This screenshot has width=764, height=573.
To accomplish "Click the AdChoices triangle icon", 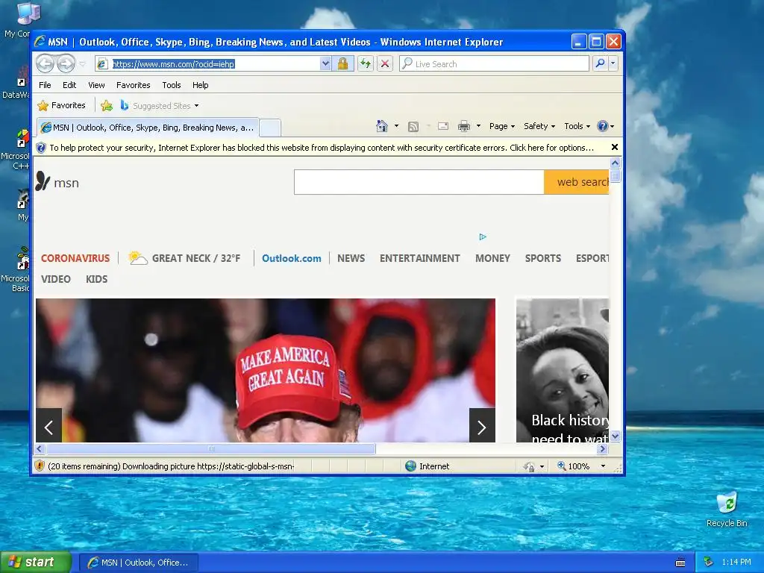I will point(483,237).
